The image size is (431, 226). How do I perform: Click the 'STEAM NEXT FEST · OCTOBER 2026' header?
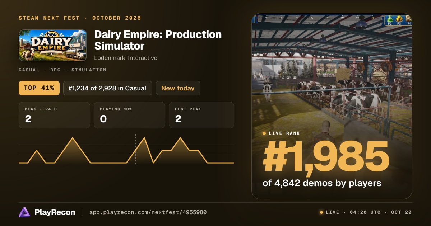pyautogui.click(x=80, y=18)
